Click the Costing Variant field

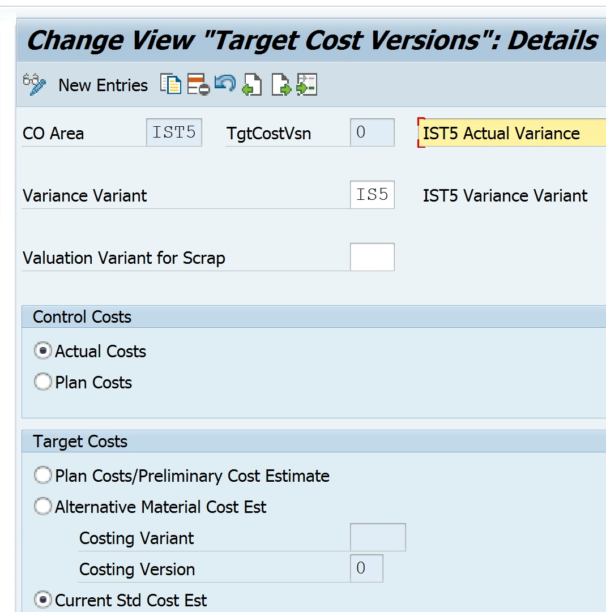(x=378, y=538)
